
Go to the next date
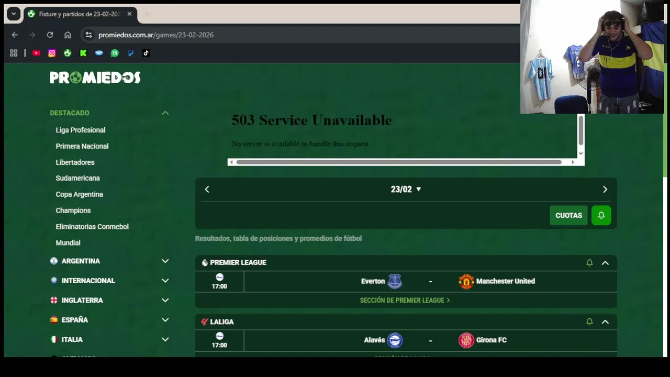[605, 190]
